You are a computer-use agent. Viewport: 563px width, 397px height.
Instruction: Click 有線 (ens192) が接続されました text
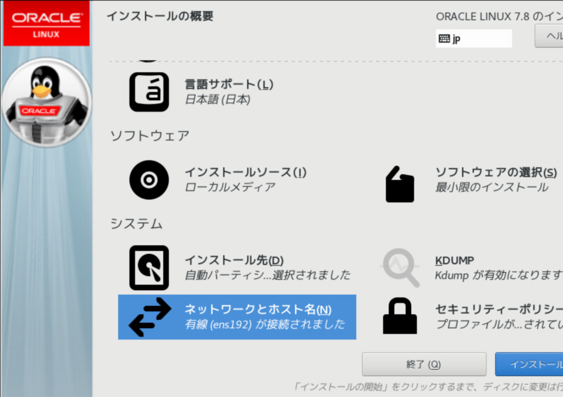[x=265, y=325]
